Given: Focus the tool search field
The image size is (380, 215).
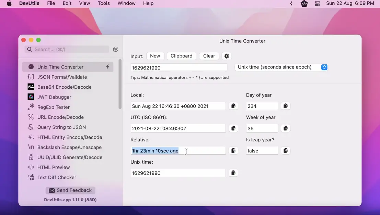Looking at the screenshot, I should pyautogui.click(x=67, y=49).
